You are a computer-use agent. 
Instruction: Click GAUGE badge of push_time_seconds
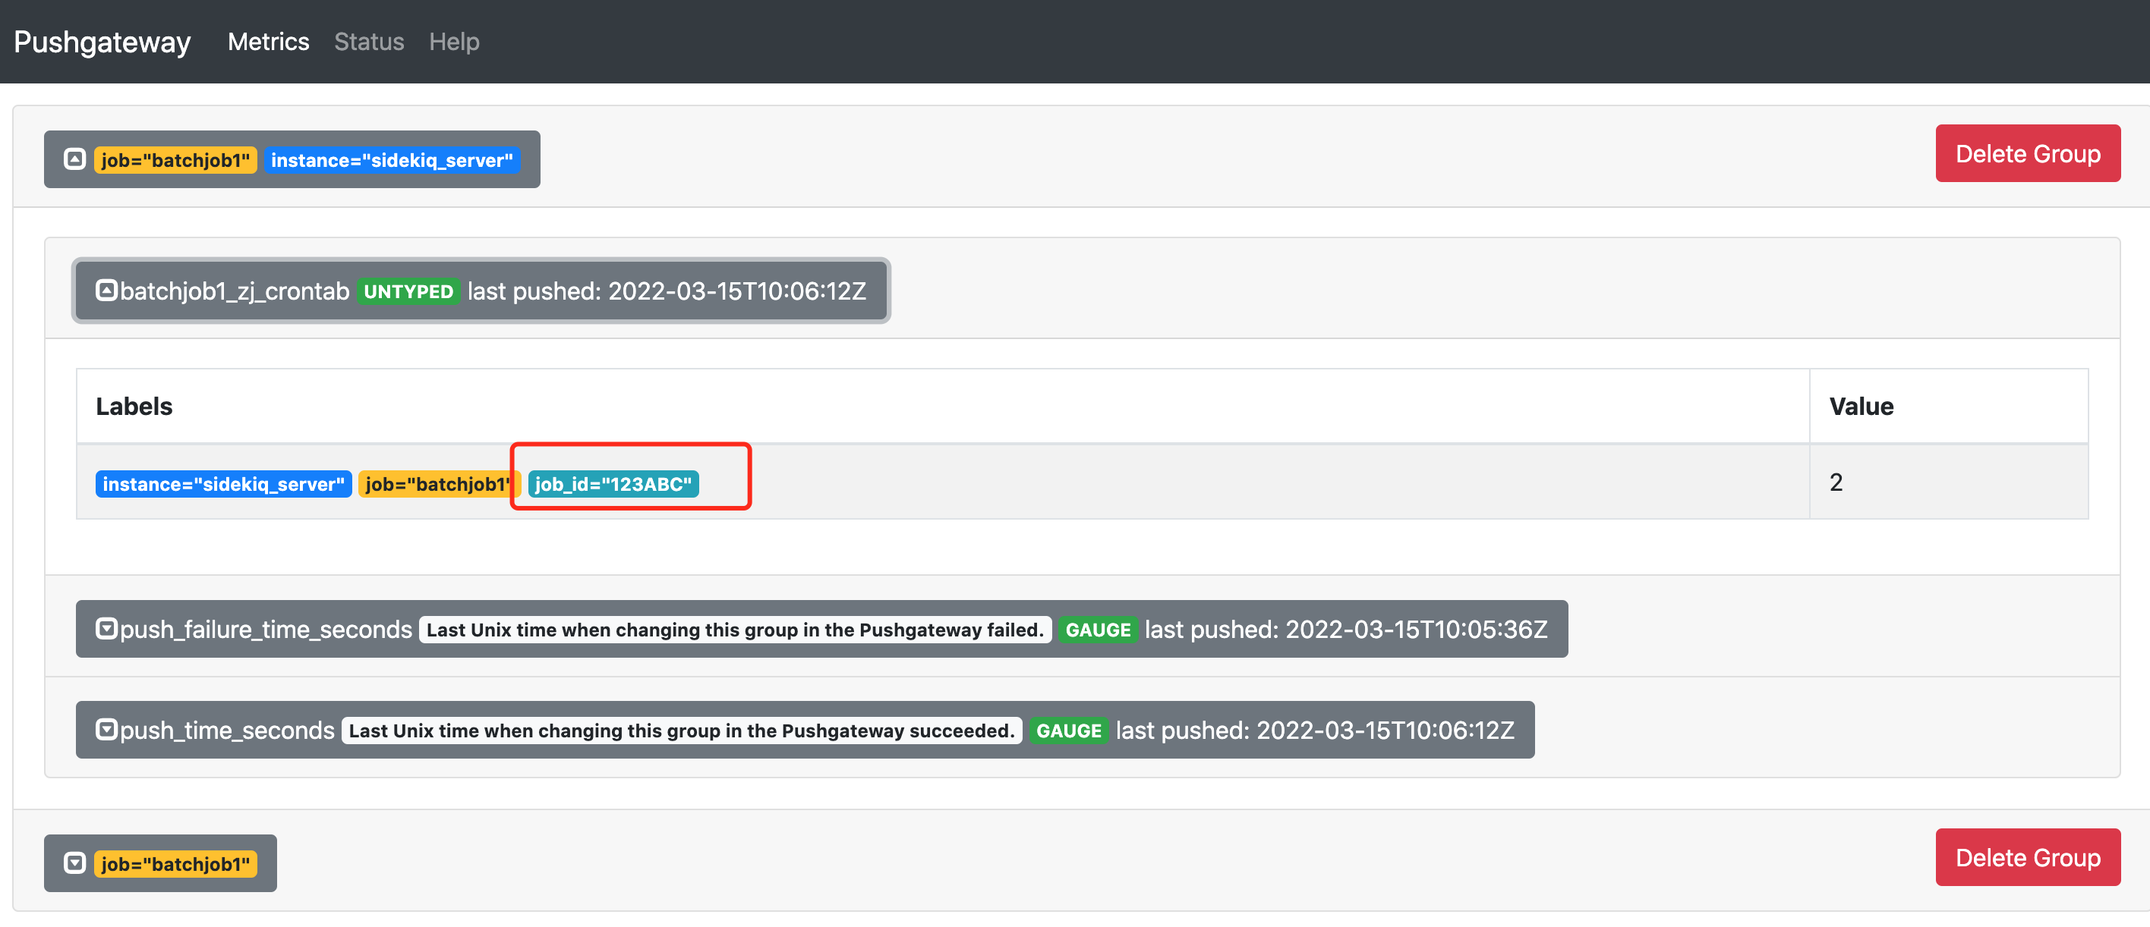click(x=1068, y=731)
